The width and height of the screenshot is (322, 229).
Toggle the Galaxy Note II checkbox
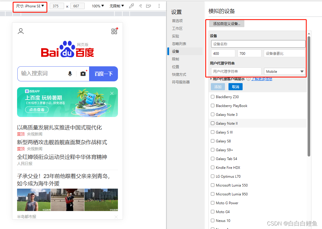click(x=213, y=123)
